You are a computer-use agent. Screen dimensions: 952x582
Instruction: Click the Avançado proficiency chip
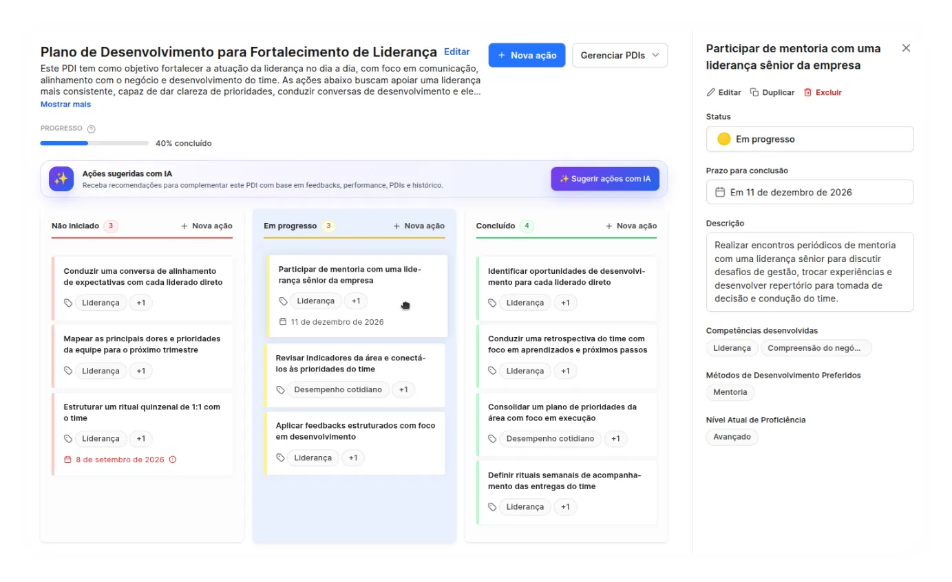(x=732, y=437)
